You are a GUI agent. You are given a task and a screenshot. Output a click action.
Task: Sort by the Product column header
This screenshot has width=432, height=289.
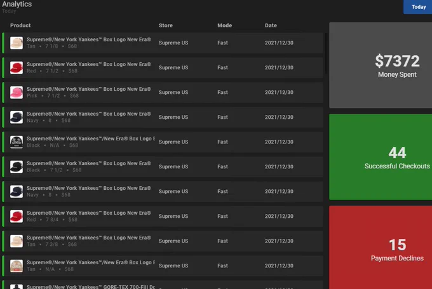point(20,25)
